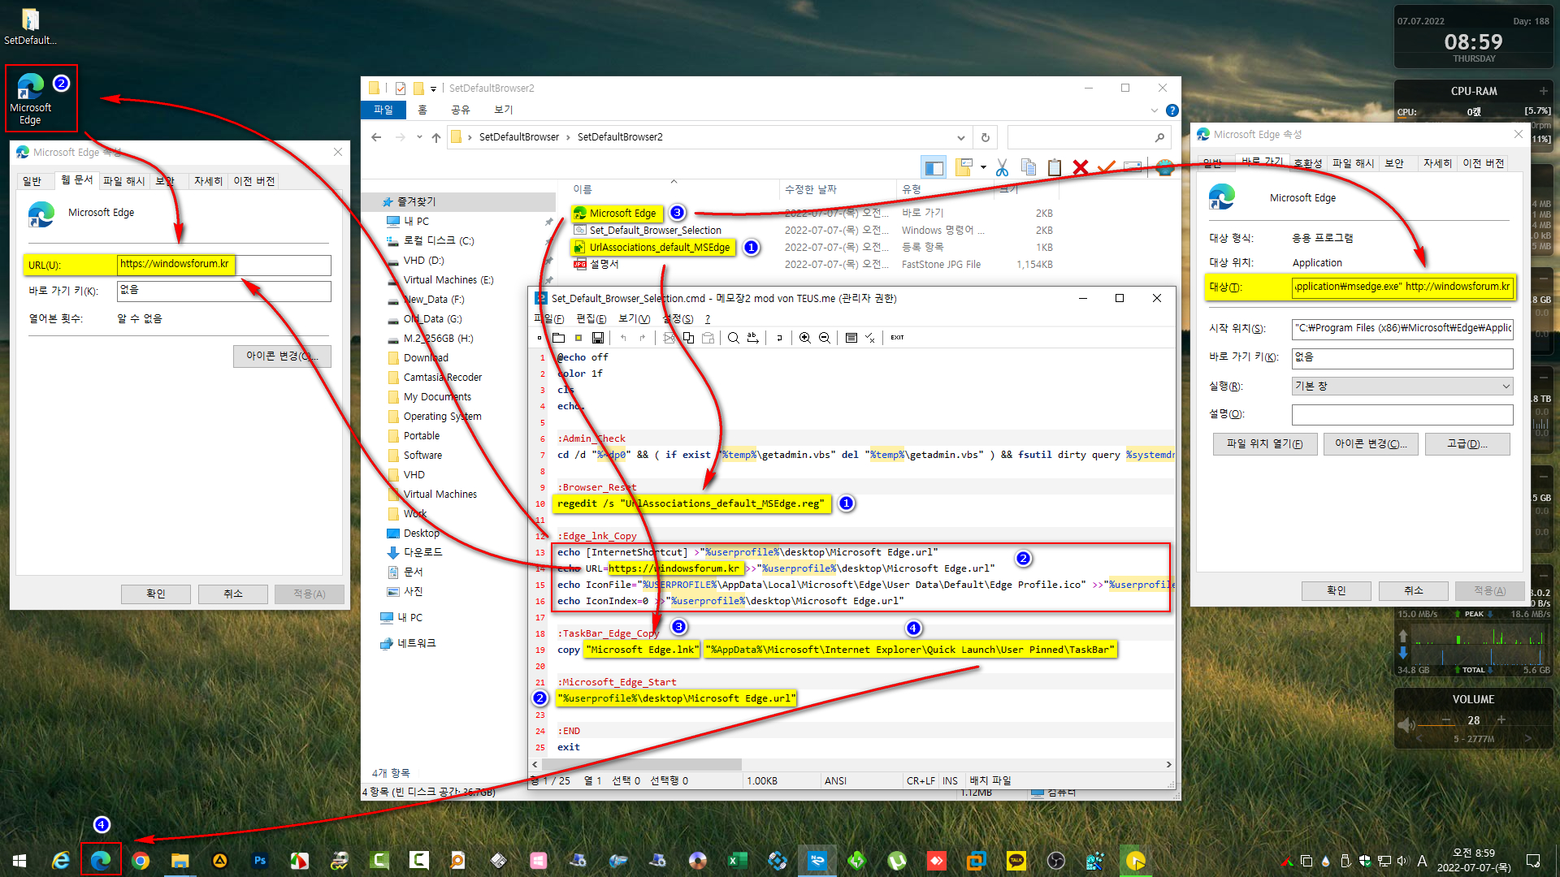Image resolution: width=1560 pixels, height=877 pixels.
Task: Open KakaoTalk from the taskbar
Action: tap(1016, 860)
